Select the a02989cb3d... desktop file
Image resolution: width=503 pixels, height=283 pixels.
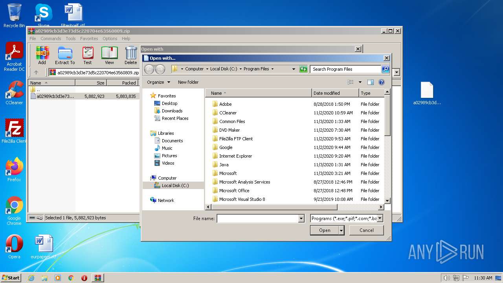coord(427,94)
